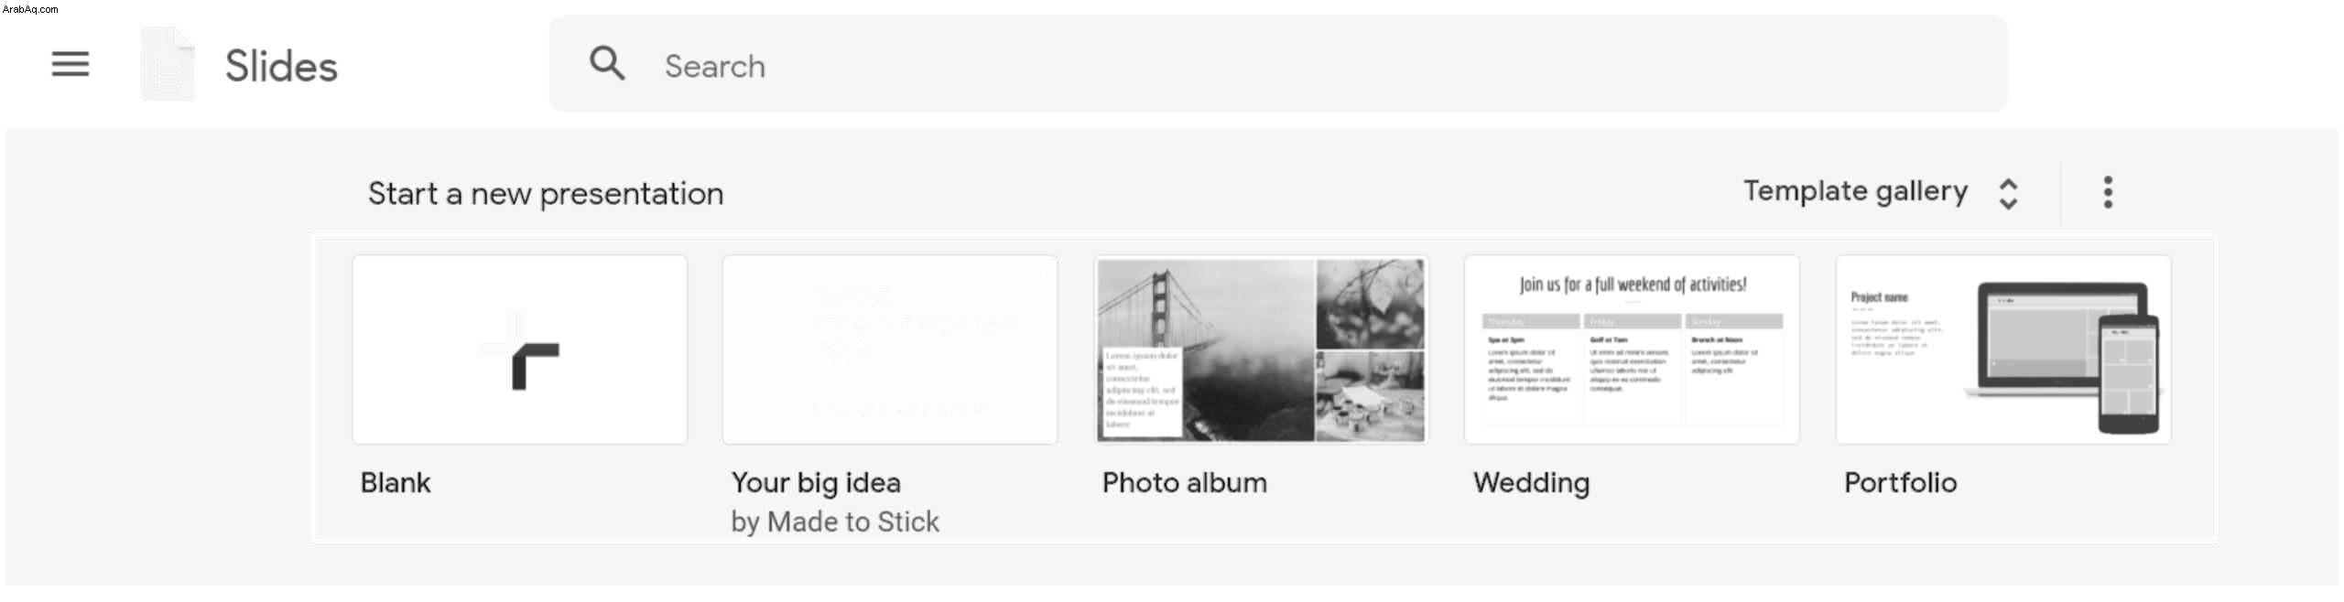Image resolution: width=2344 pixels, height=602 pixels.
Task: Open the Your big idea template thumbnail
Action: 890,349
